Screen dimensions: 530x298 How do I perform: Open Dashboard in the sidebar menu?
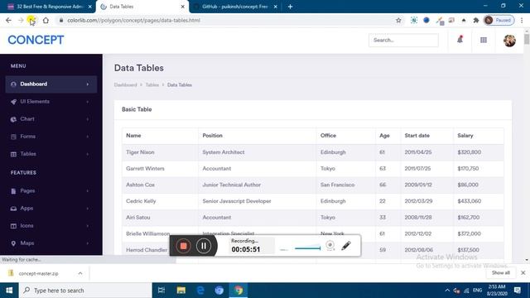click(51, 84)
